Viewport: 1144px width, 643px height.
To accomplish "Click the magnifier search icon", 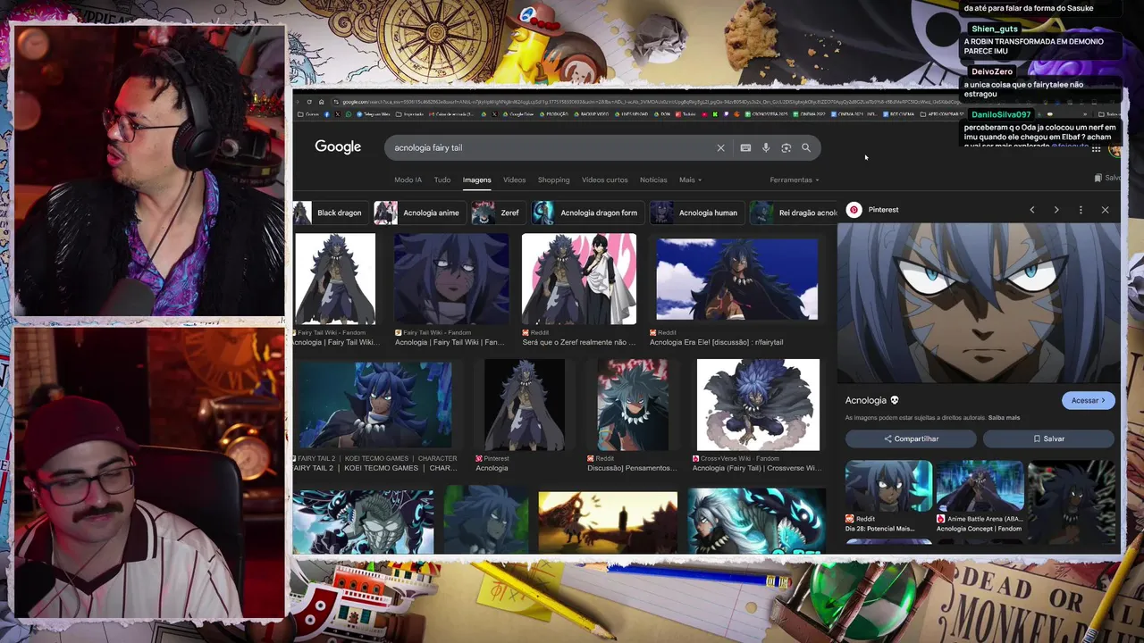I will 806,148.
